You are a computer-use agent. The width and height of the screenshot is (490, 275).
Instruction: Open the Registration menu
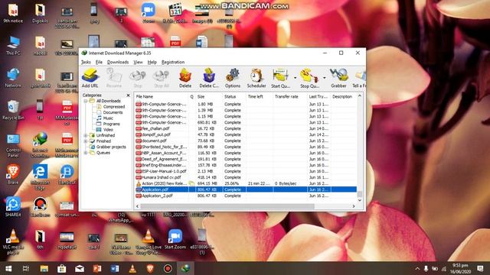pyautogui.click(x=173, y=62)
